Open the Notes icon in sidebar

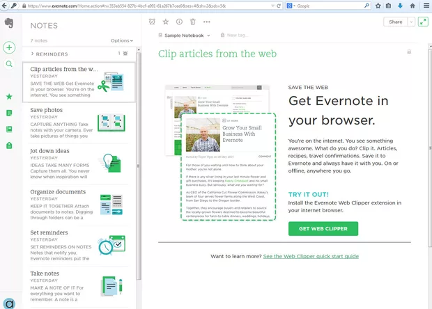tap(9, 113)
